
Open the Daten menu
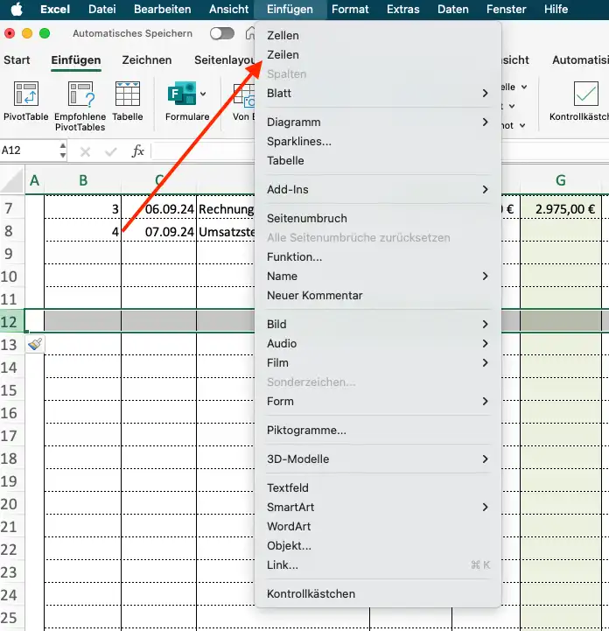pos(453,9)
